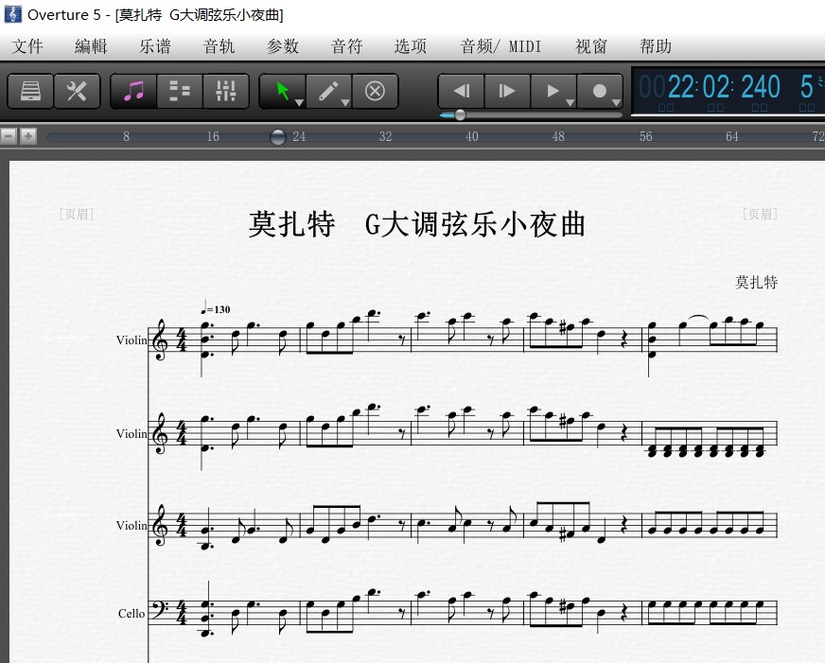The width and height of the screenshot is (825, 663).
Task: Toggle step-forward playback control
Action: point(506,91)
